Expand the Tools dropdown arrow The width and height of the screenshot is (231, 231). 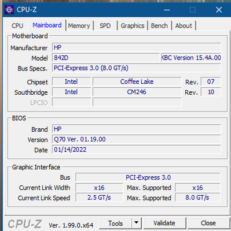[137, 223]
